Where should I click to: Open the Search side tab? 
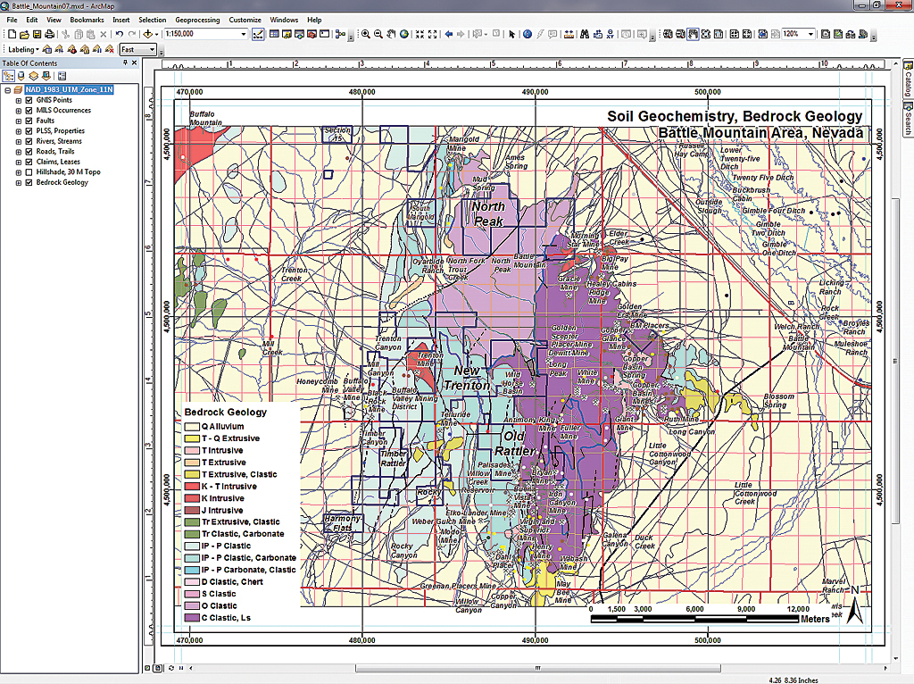click(908, 119)
